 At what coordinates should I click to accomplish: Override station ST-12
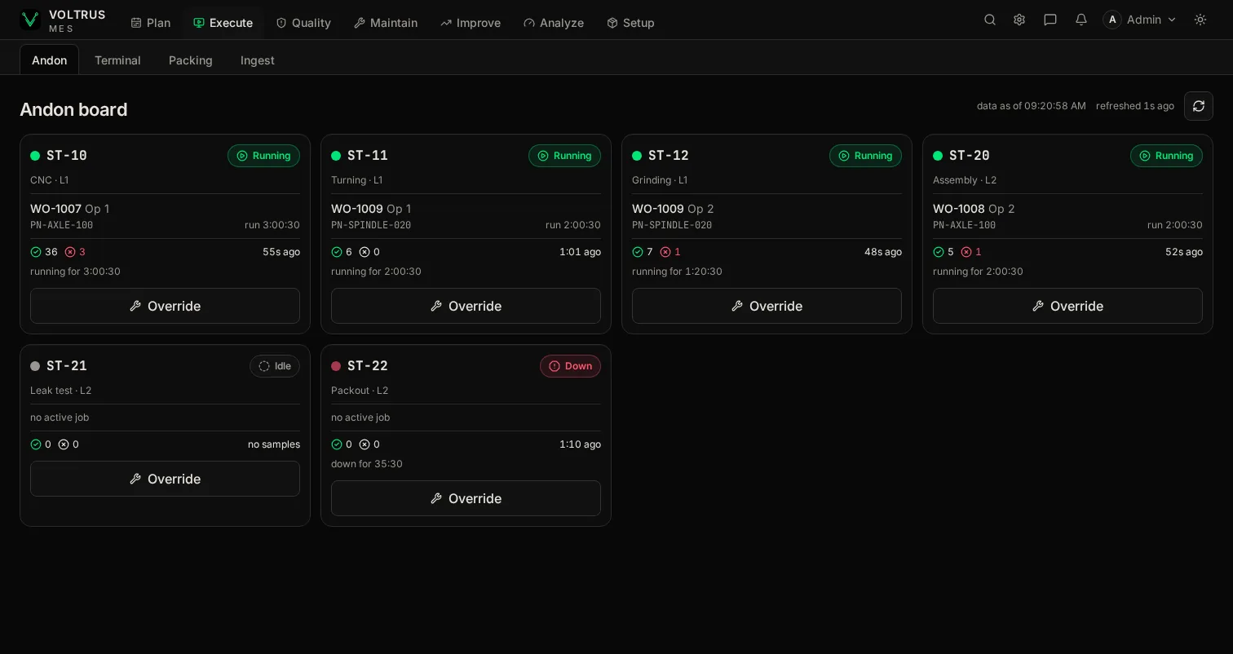coord(767,306)
